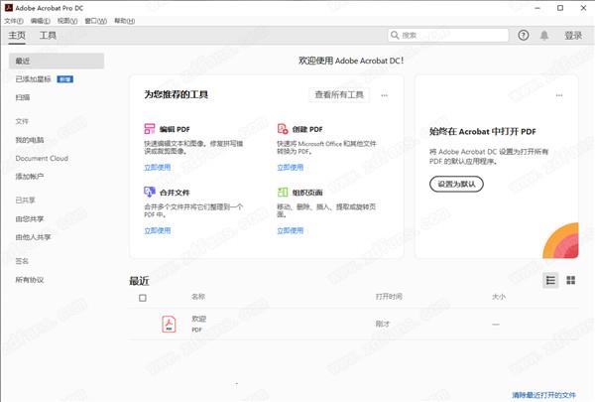The height and width of the screenshot is (402, 595).
Task: Open the 帮助 (Help) menu
Action: tap(125, 21)
